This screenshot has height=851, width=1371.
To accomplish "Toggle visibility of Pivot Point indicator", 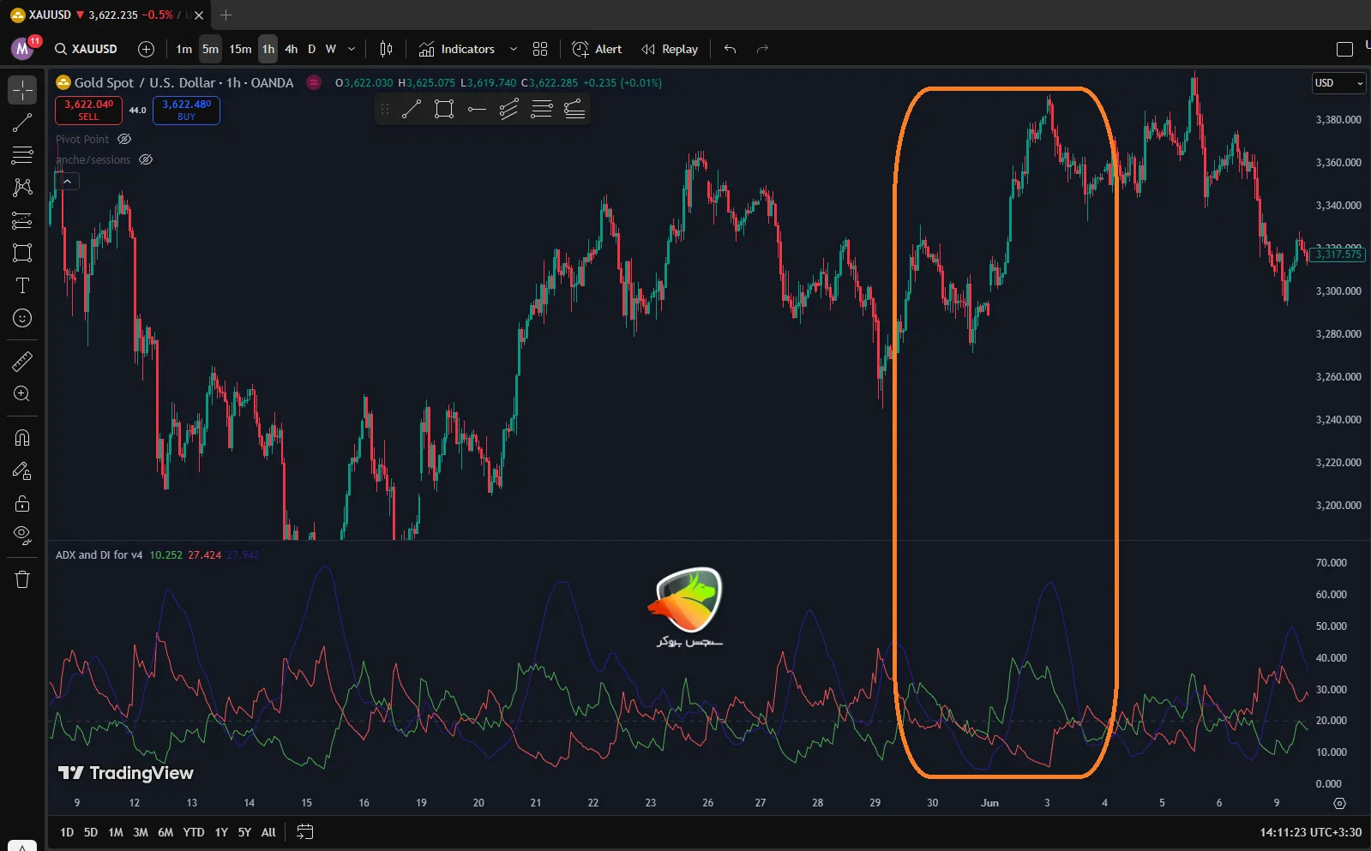I will [124, 139].
